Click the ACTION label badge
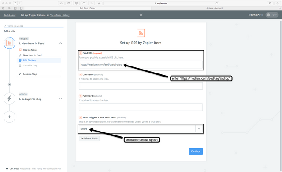This screenshot has height=172, width=282. 23,94
